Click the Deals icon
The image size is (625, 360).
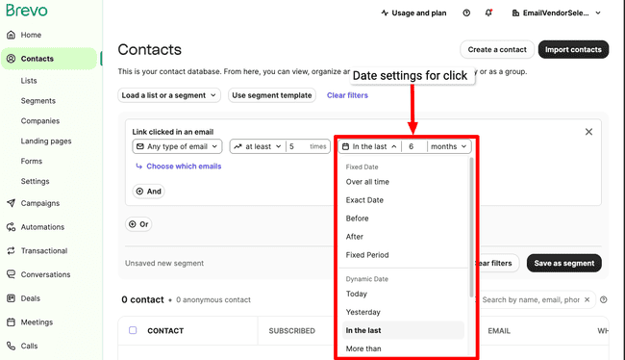[x=11, y=298]
